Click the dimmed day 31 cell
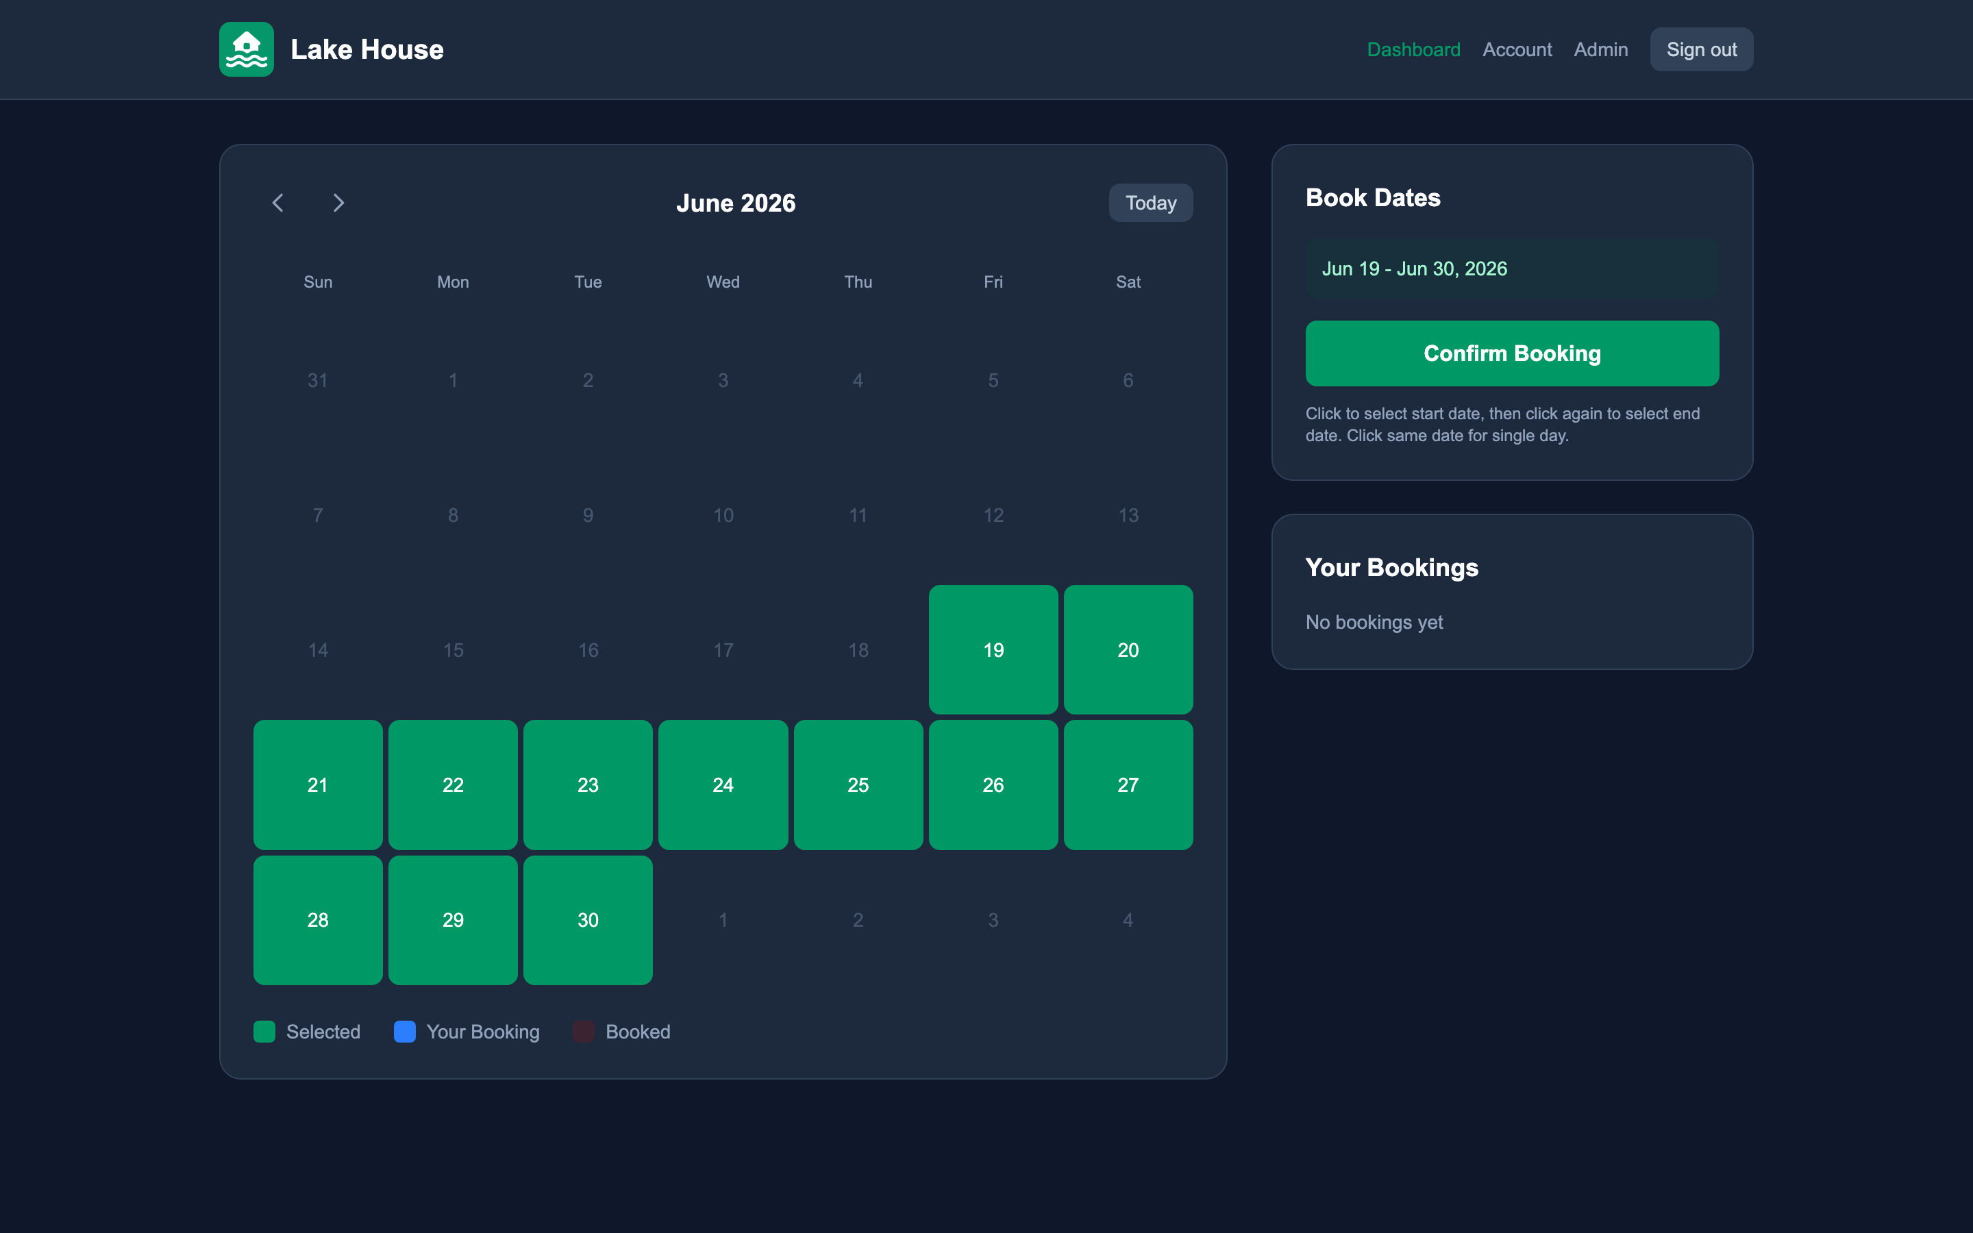The width and height of the screenshot is (1973, 1233). tap(318, 380)
